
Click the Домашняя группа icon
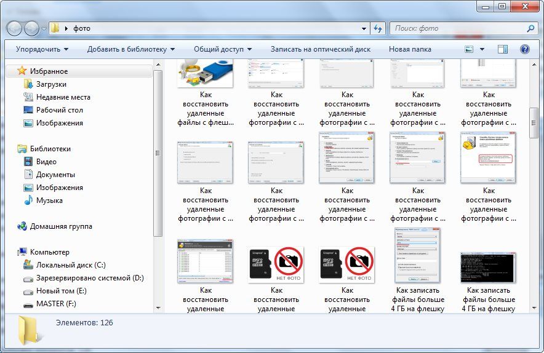coord(22,226)
